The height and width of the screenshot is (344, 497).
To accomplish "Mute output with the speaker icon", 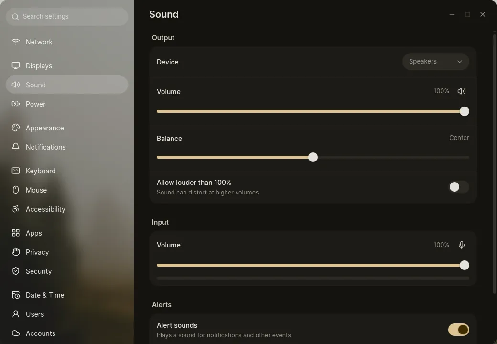I will tap(462, 91).
